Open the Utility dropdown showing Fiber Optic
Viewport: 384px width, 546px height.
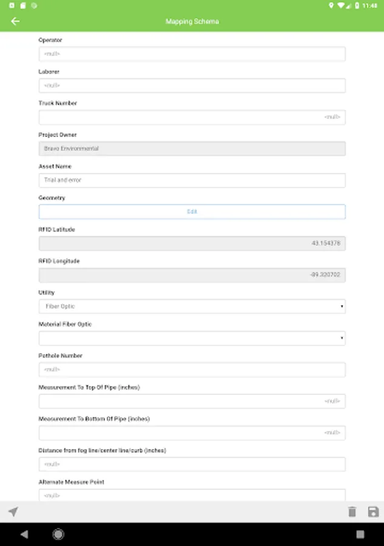pos(192,306)
